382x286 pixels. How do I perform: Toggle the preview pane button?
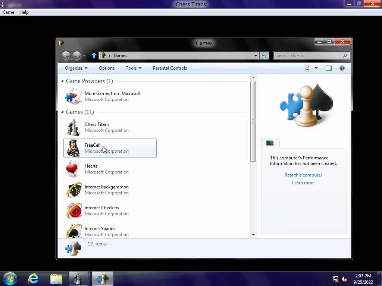(328, 69)
